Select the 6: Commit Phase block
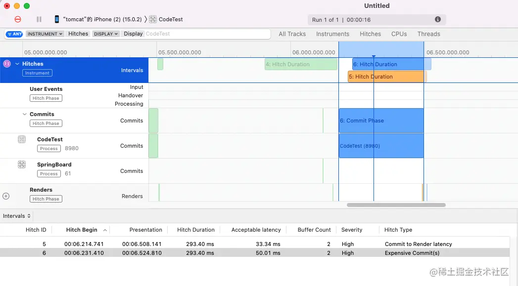 [381, 121]
